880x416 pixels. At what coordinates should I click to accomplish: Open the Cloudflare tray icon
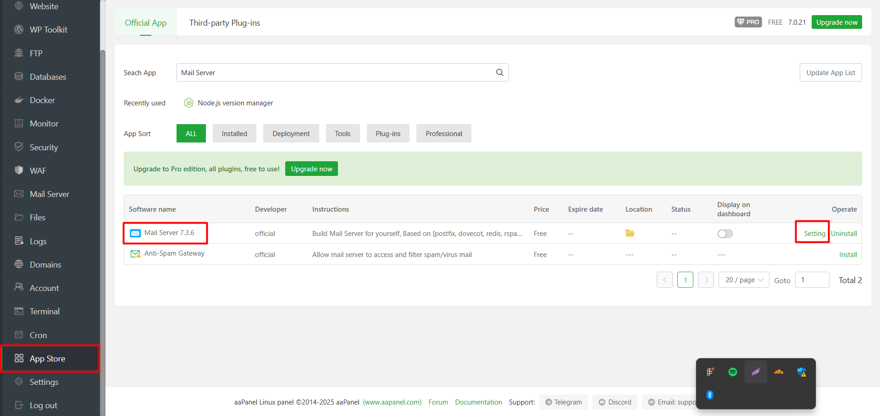click(x=778, y=372)
